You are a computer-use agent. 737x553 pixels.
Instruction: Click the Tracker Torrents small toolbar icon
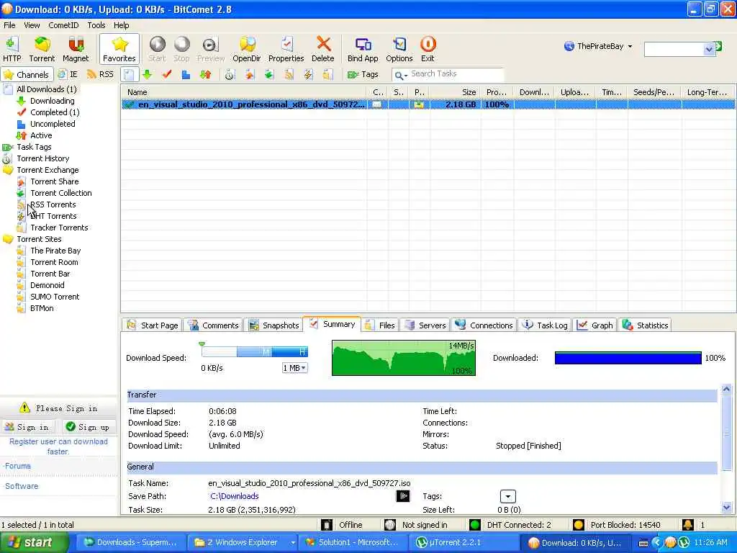327,74
